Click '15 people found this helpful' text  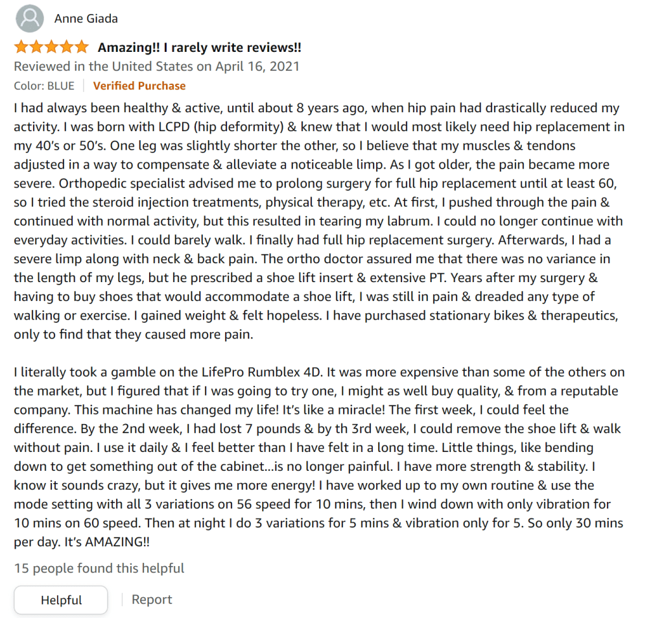click(99, 569)
